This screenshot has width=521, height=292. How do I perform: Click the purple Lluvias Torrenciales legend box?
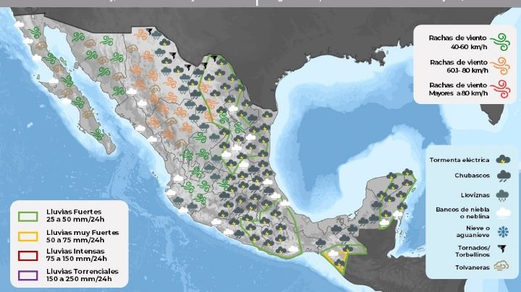click(28, 275)
